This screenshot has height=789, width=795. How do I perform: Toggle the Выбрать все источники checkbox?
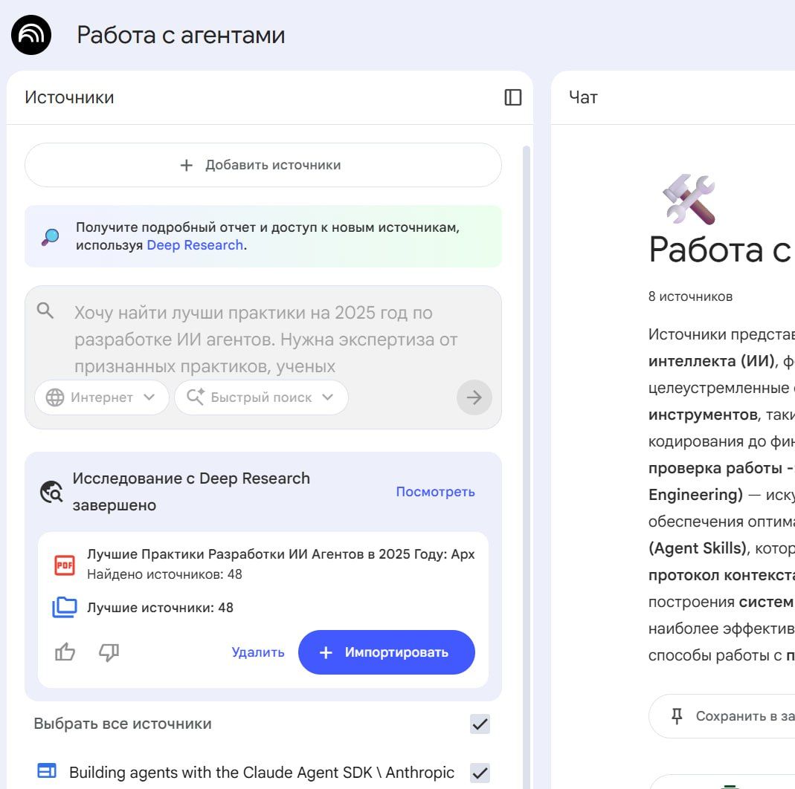(480, 724)
